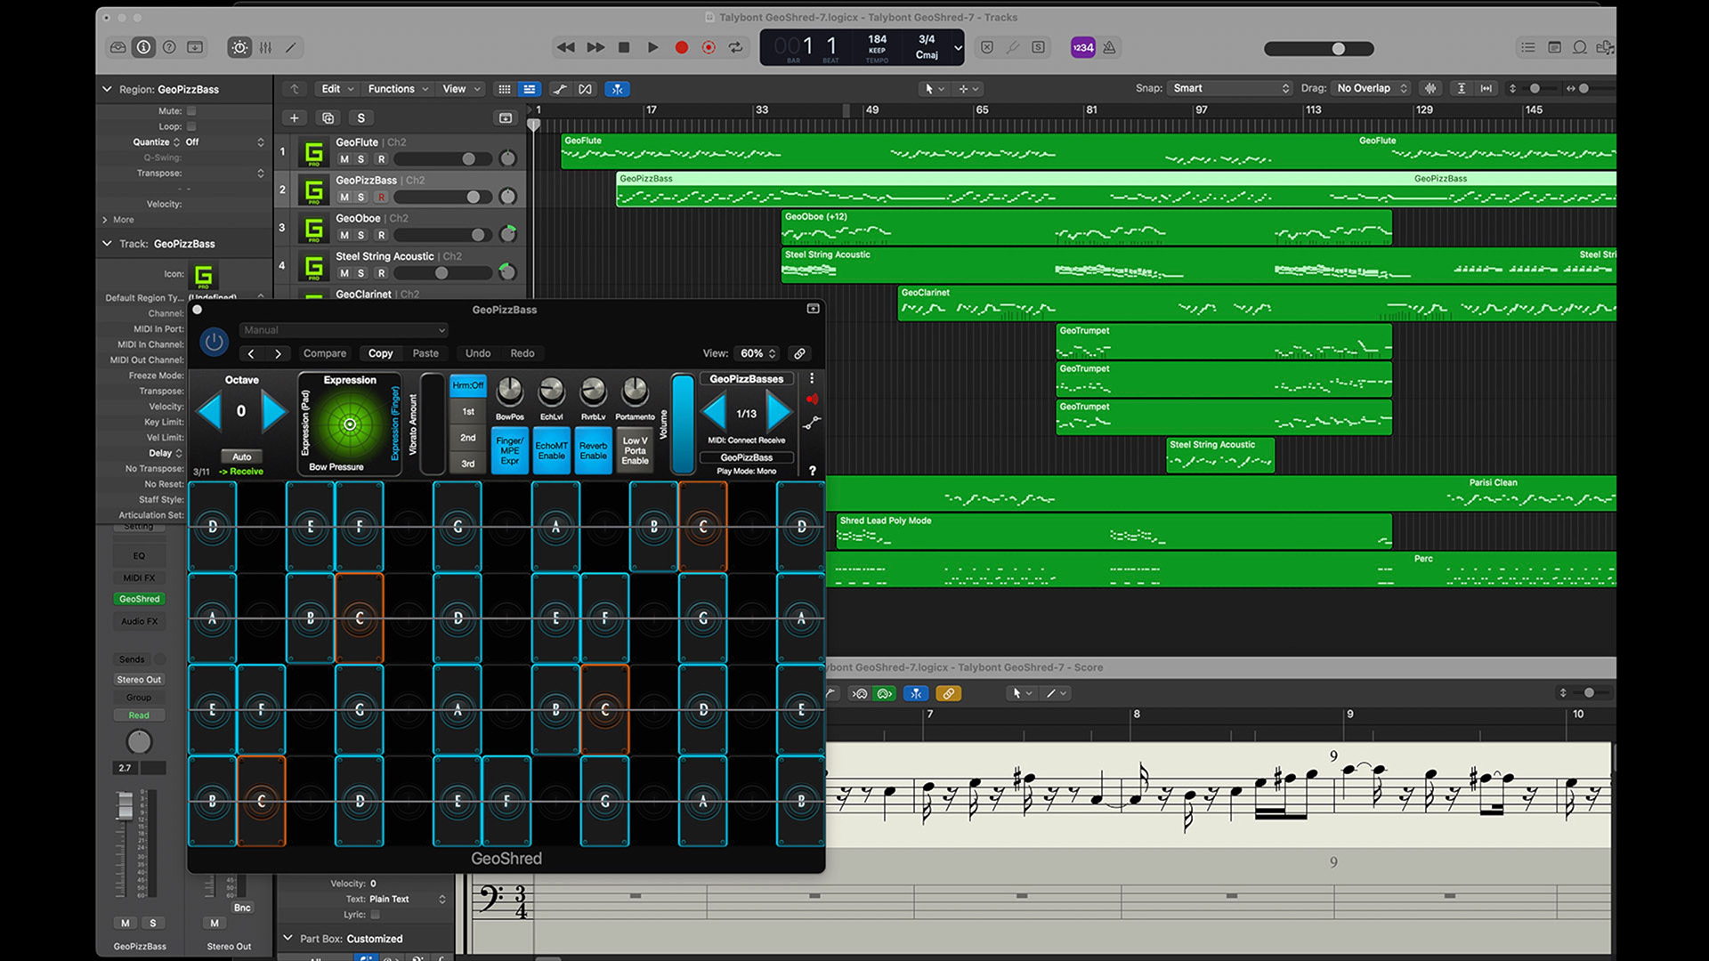Collapse the Region GeoPizzBass inspector section

point(107,89)
